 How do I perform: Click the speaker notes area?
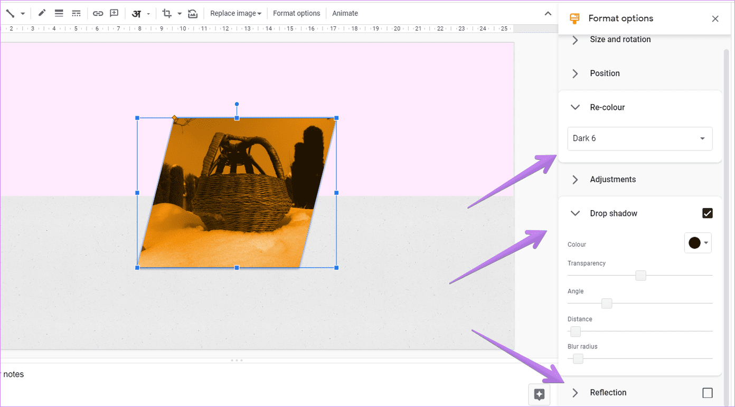(x=264, y=384)
